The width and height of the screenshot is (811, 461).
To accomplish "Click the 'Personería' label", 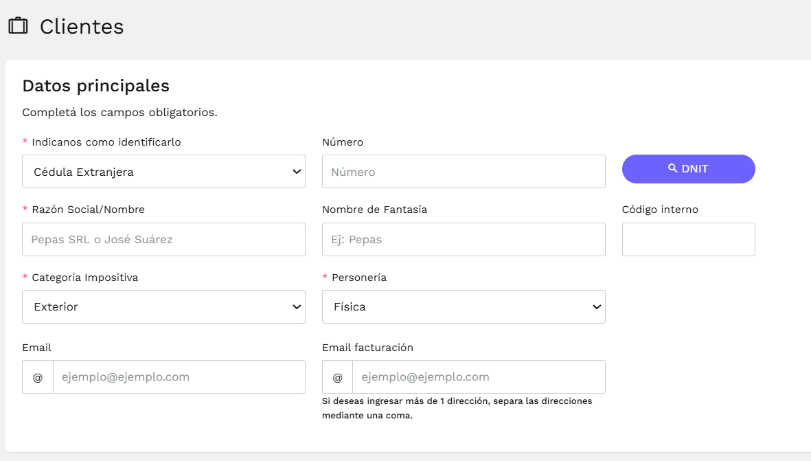I will tap(359, 278).
